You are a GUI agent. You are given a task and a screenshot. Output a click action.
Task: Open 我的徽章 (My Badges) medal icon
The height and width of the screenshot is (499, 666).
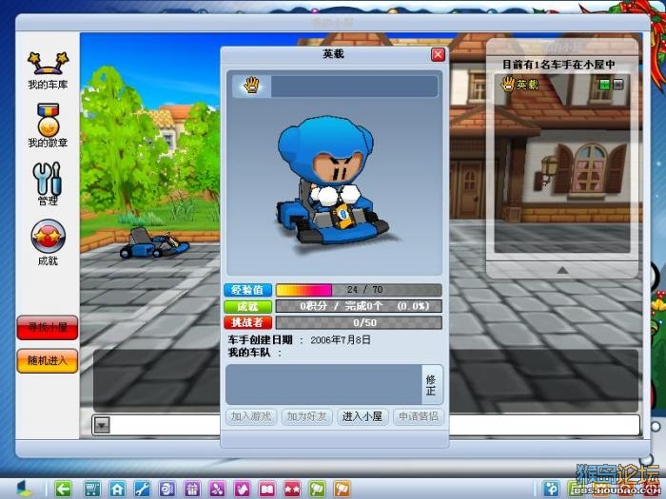point(48,125)
